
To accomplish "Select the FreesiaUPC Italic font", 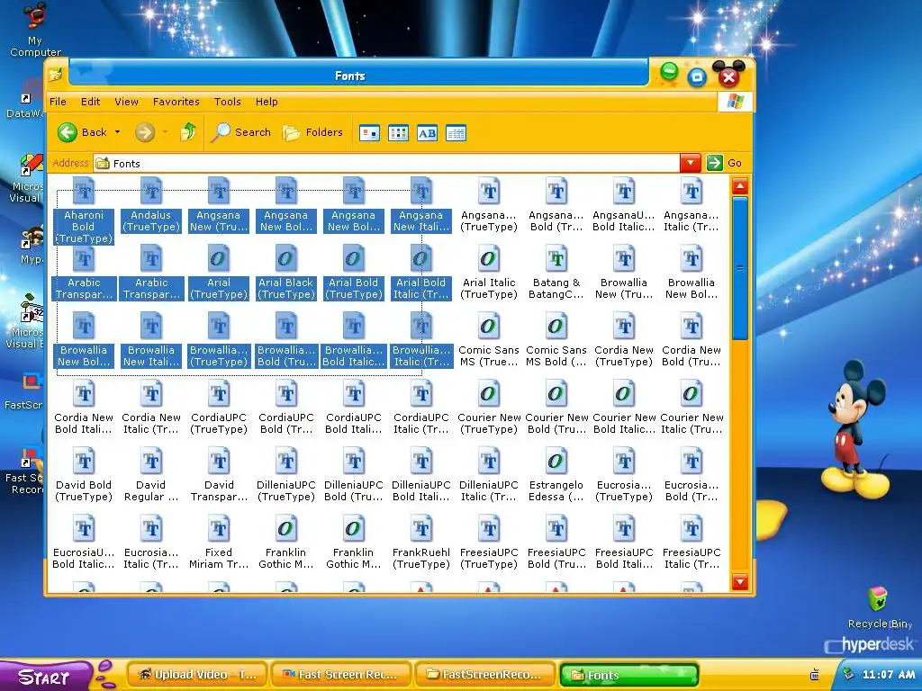I will point(691,543).
